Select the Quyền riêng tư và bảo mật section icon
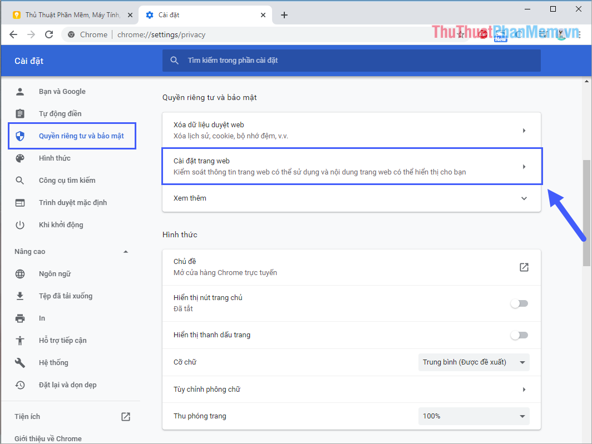This screenshot has height=444, width=592. pos(21,136)
